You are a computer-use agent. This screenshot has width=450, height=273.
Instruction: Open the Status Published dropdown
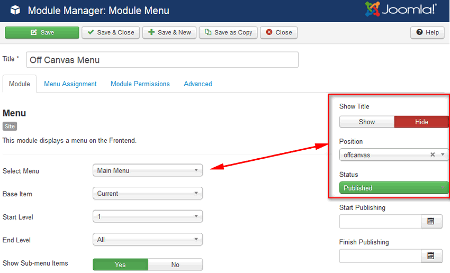point(394,188)
